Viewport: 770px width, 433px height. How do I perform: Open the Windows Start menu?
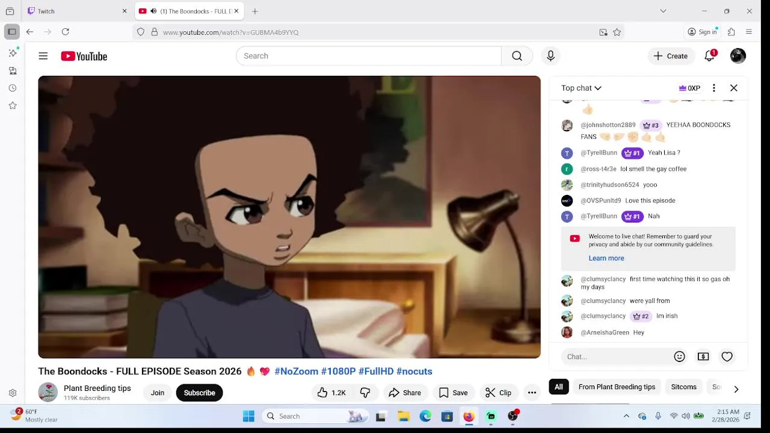tap(248, 416)
